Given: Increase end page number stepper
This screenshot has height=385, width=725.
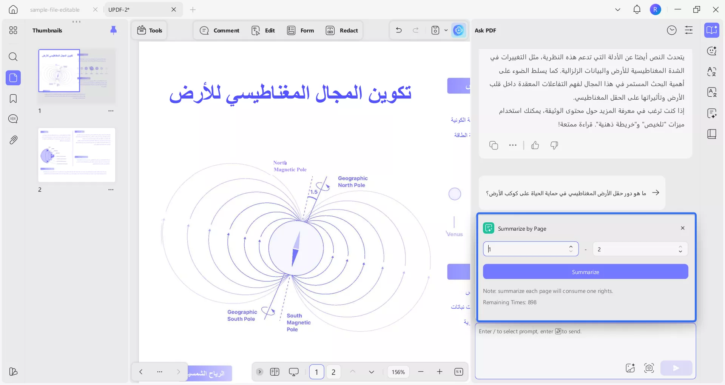Looking at the screenshot, I should (x=680, y=246).
